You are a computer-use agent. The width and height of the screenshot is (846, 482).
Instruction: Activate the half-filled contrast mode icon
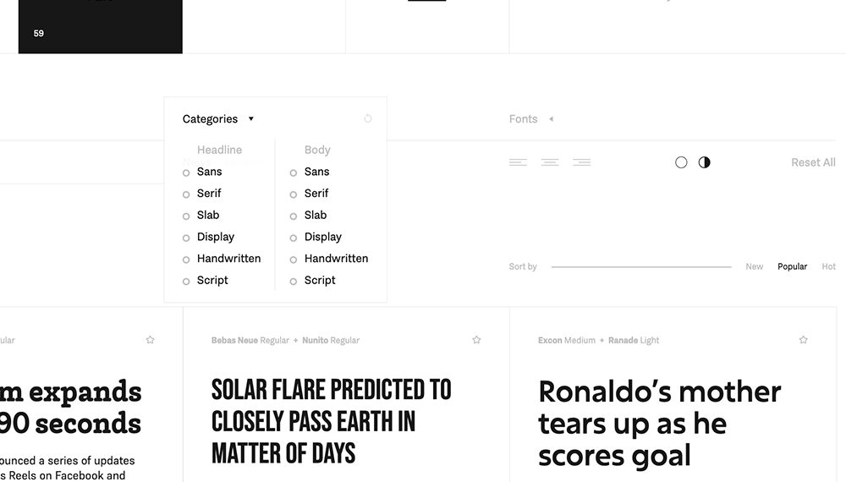pos(705,162)
